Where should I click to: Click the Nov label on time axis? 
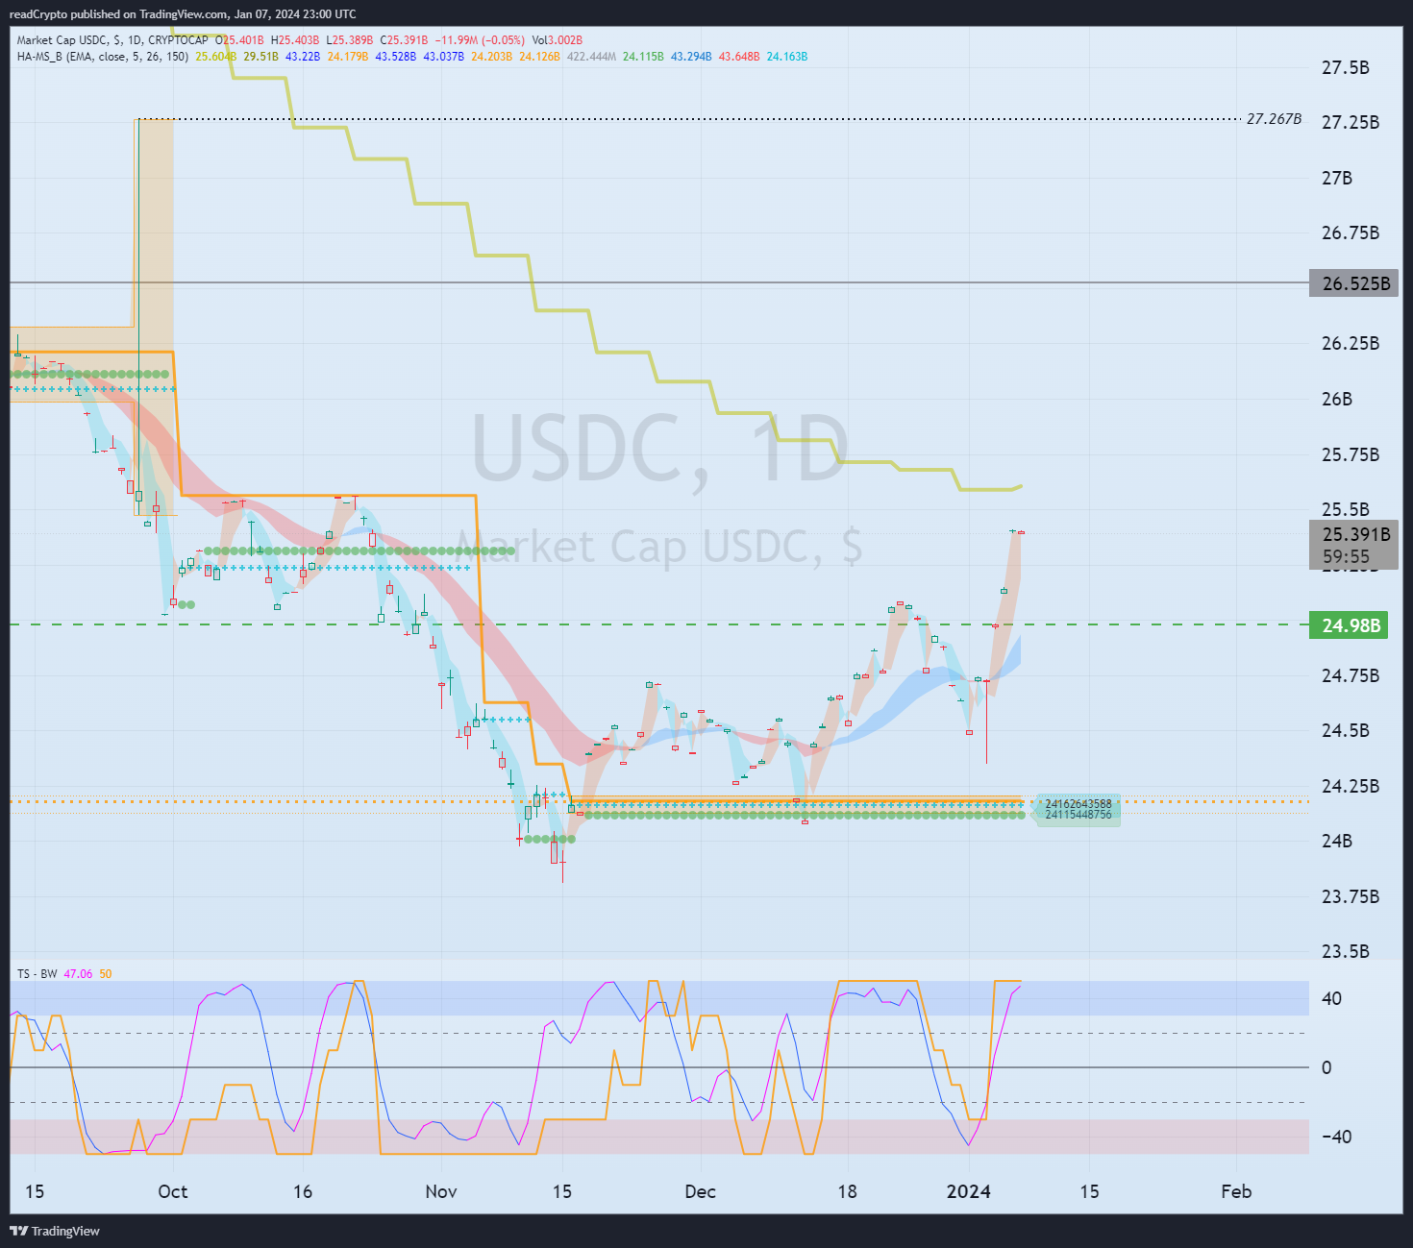(x=441, y=1191)
